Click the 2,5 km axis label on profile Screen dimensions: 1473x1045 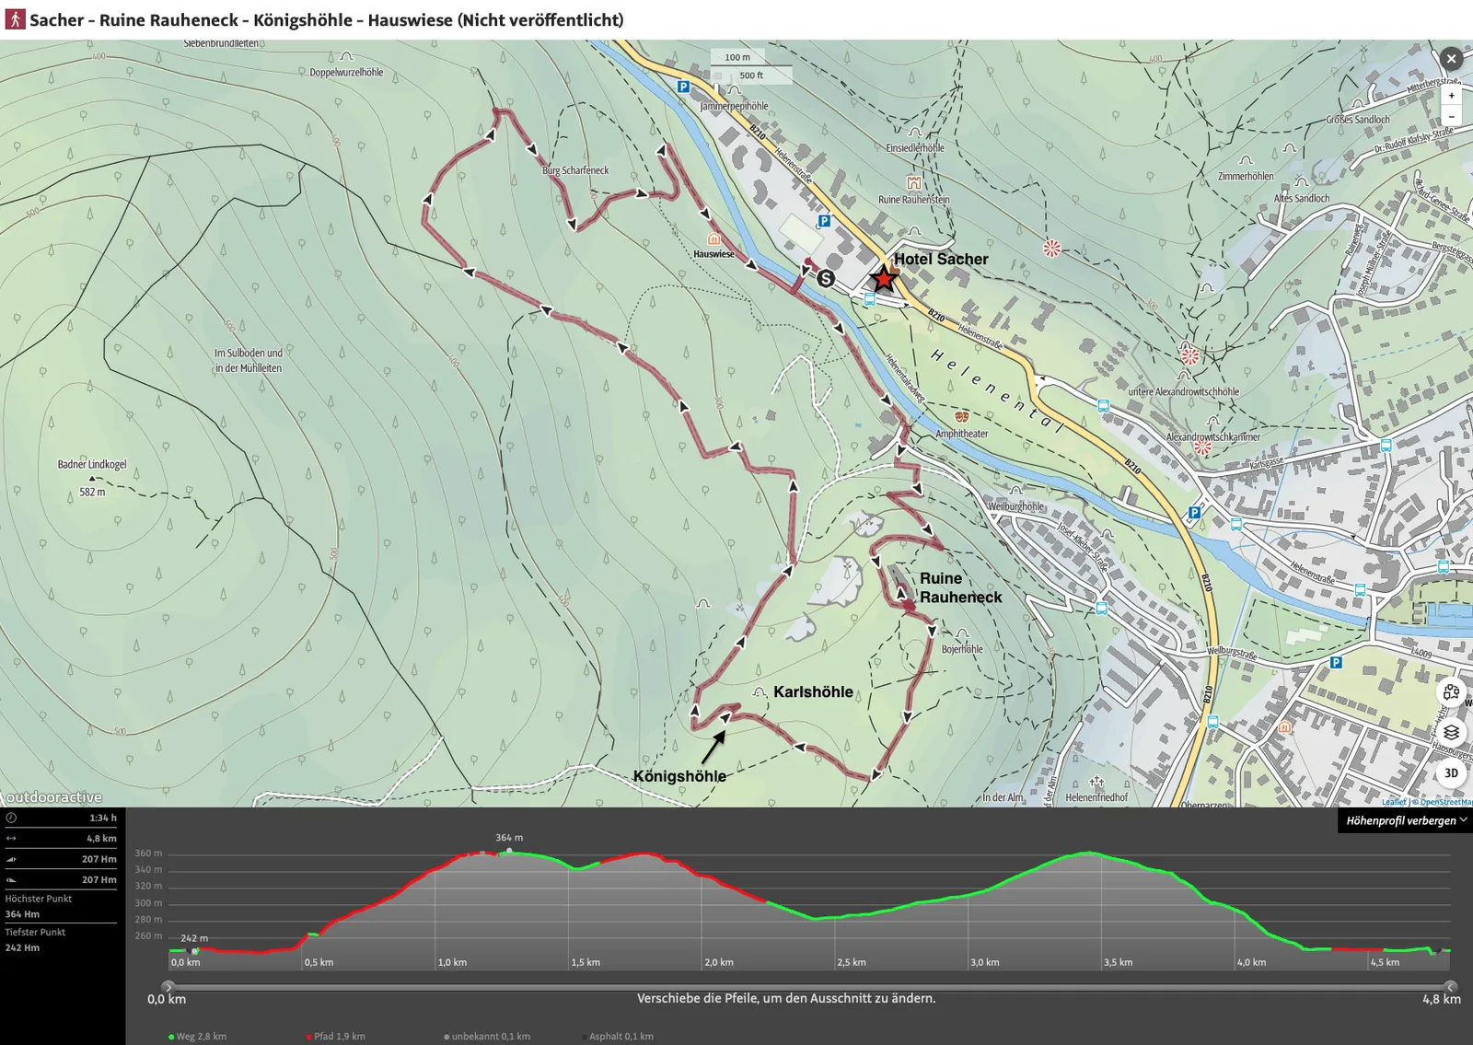click(x=852, y=962)
